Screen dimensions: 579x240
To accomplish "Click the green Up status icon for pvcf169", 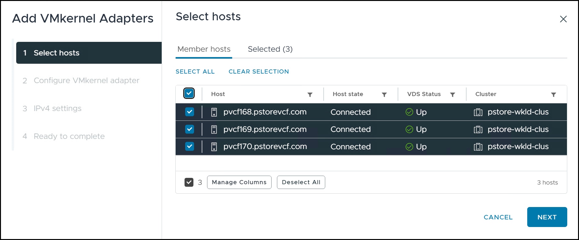I will tap(409, 129).
